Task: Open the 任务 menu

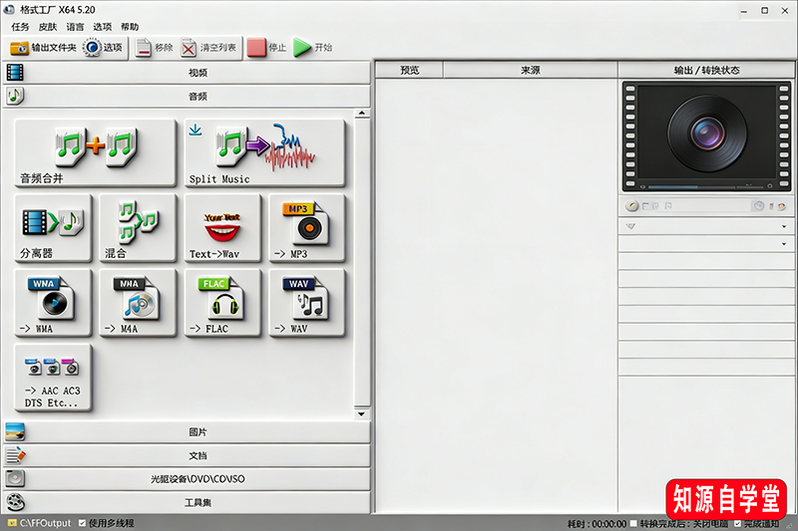Action: pyautogui.click(x=20, y=27)
